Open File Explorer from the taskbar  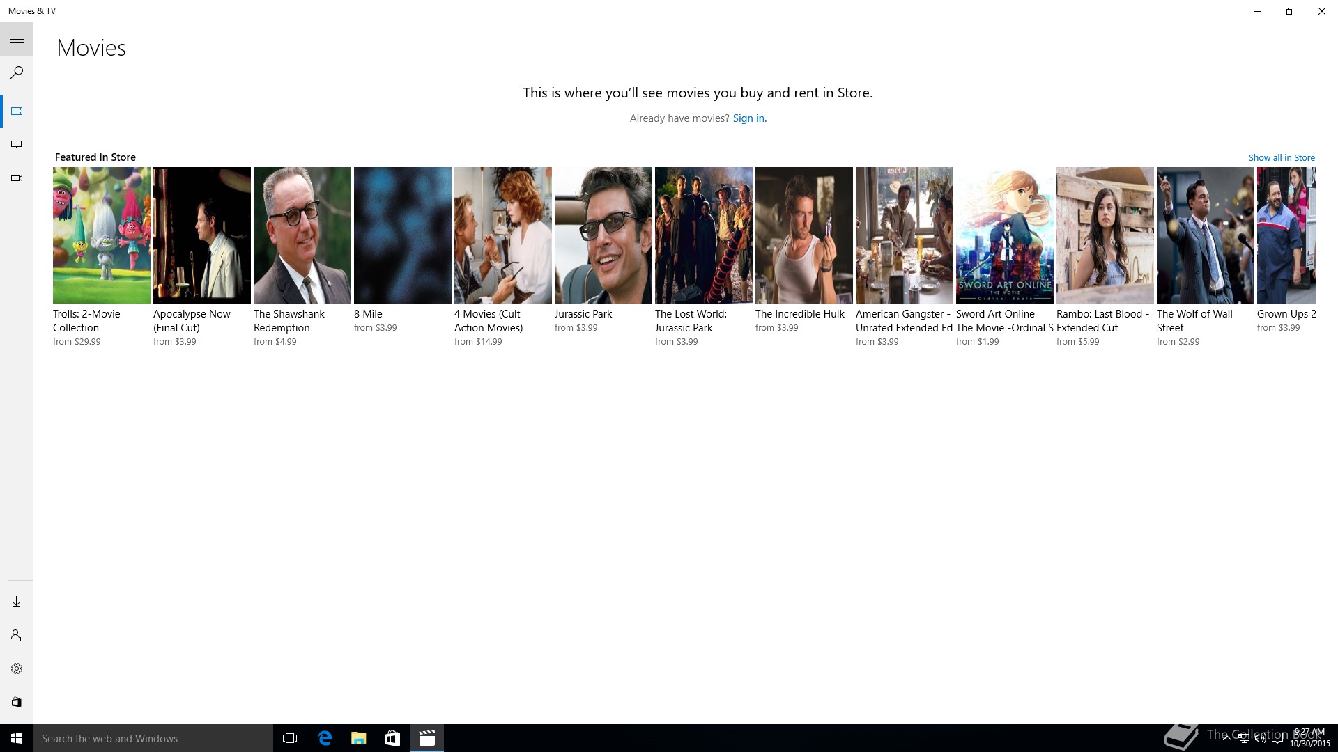(358, 738)
